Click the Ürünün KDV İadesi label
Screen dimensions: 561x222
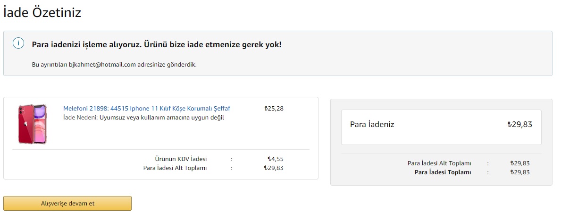[x=181, y=159]
